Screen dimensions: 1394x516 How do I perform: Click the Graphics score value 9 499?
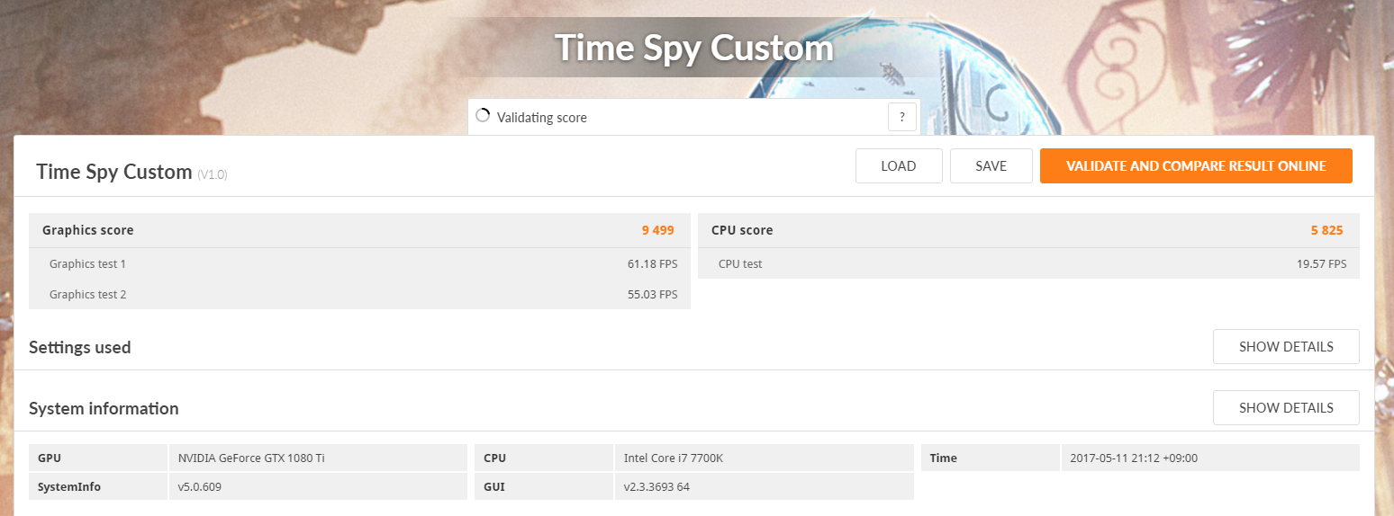pyautogui.click(x=657, y=230)
